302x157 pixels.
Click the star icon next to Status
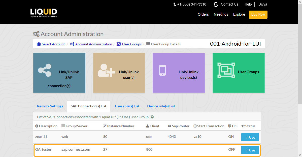(x=243, y=126)
